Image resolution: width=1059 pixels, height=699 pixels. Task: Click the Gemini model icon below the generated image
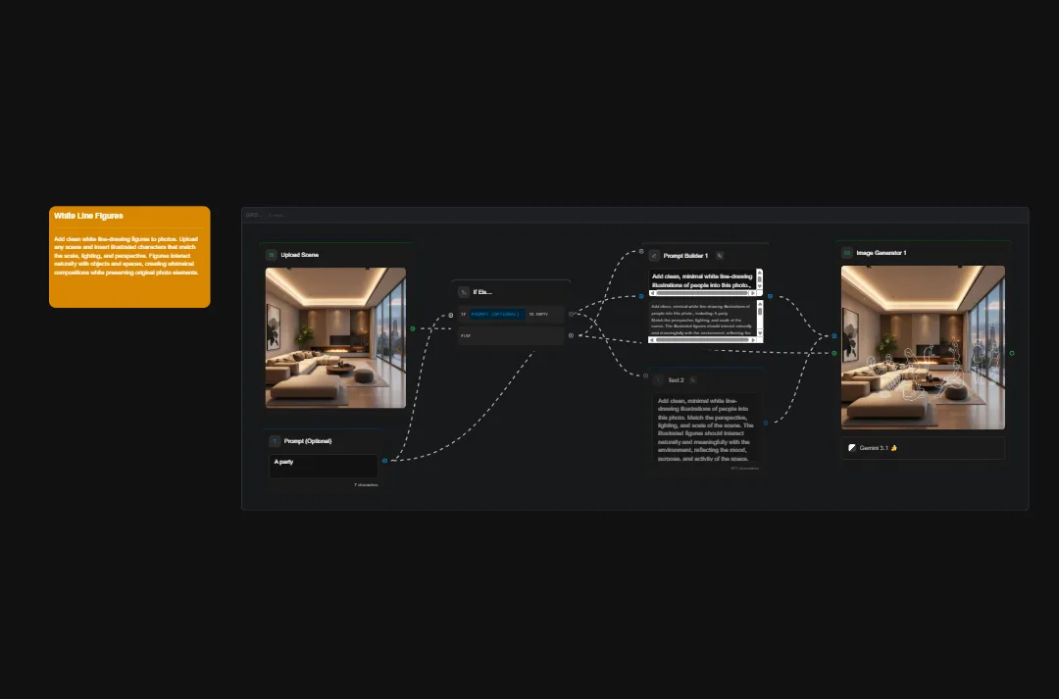851,446
